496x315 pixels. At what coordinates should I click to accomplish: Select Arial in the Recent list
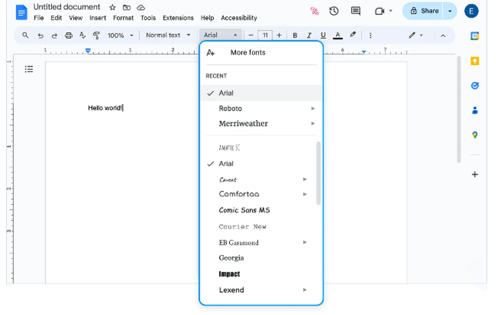coord(261,93)
